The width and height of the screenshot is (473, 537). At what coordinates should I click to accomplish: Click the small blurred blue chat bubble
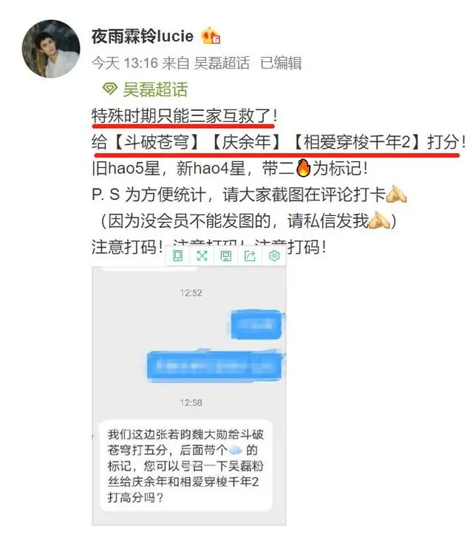(x=257, y=325)
